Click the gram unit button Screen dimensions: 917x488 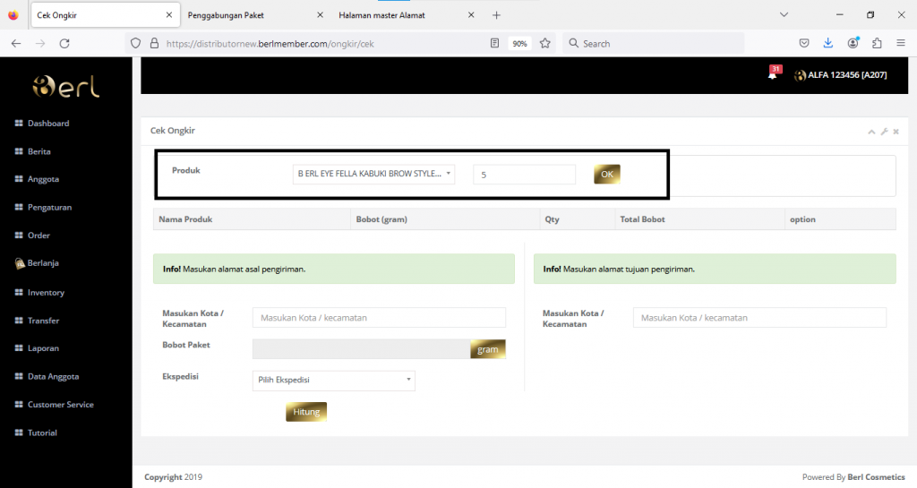488,349
